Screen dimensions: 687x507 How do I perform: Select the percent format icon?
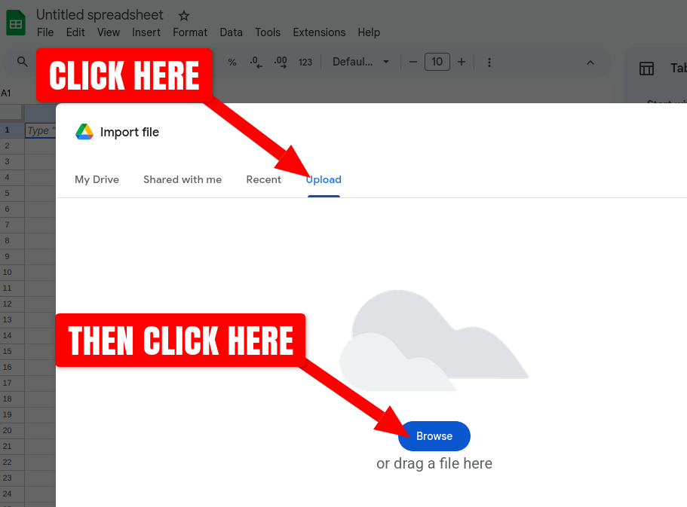point(232,62)
